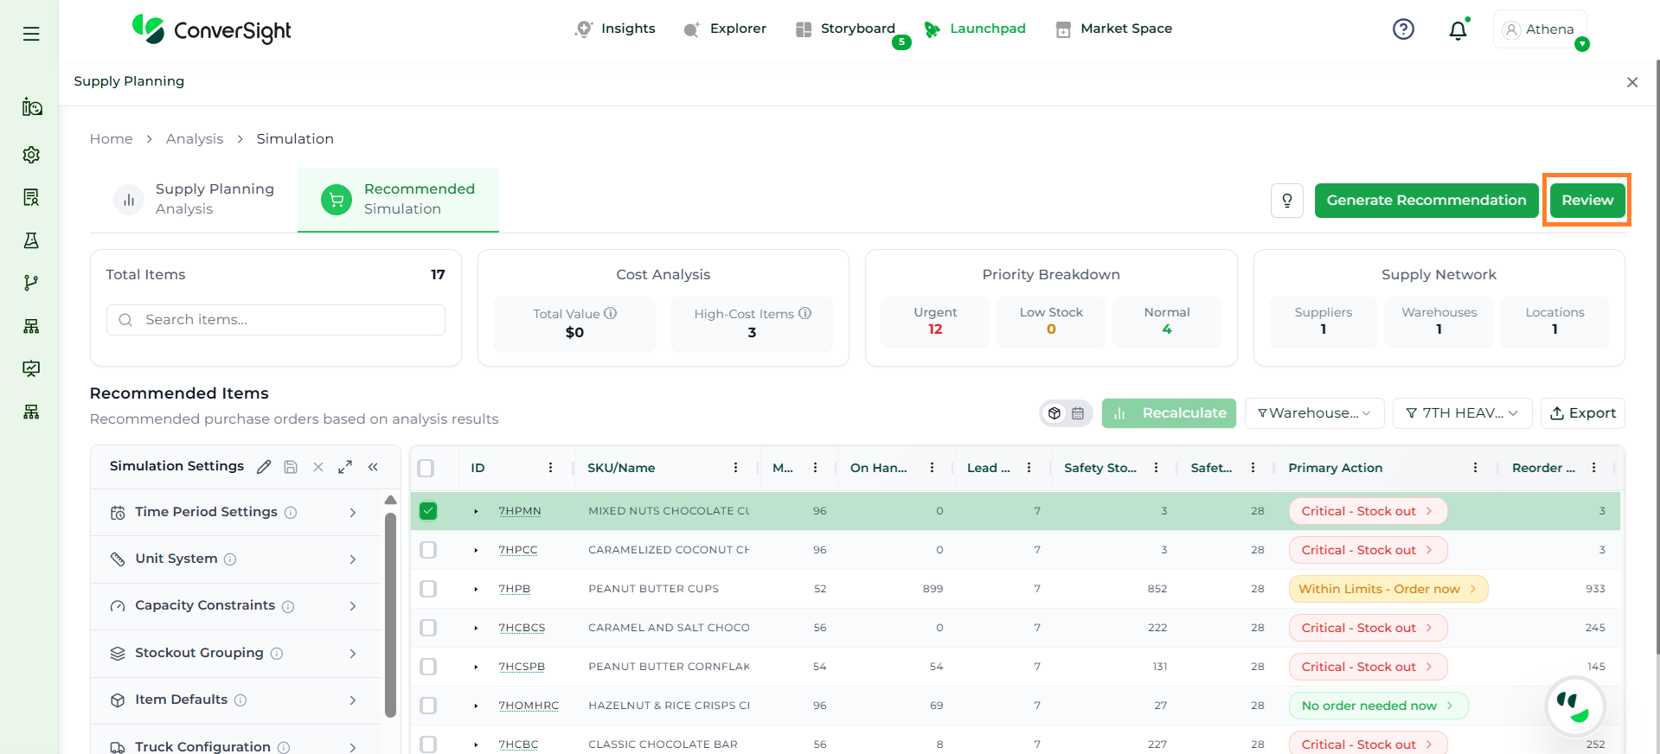1660x754 pixels.
Task: Click the notification bell icon
Action: [1458, 30]
